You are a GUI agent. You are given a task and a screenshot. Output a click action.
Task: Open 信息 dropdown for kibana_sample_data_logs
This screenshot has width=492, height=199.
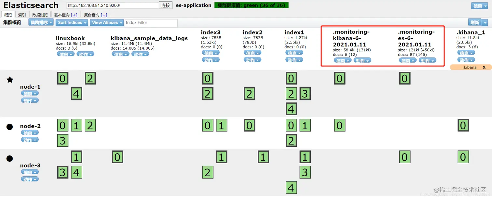pos(120,54)
